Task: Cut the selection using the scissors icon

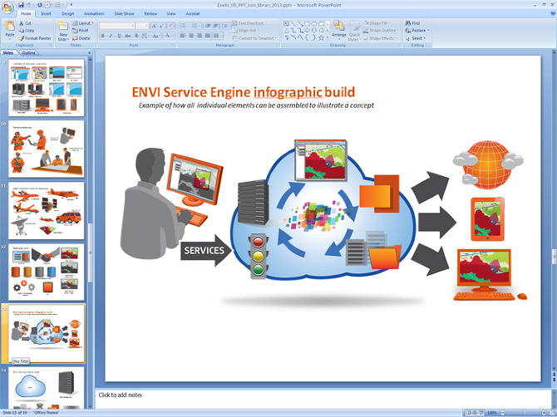Action: [25, 23]
